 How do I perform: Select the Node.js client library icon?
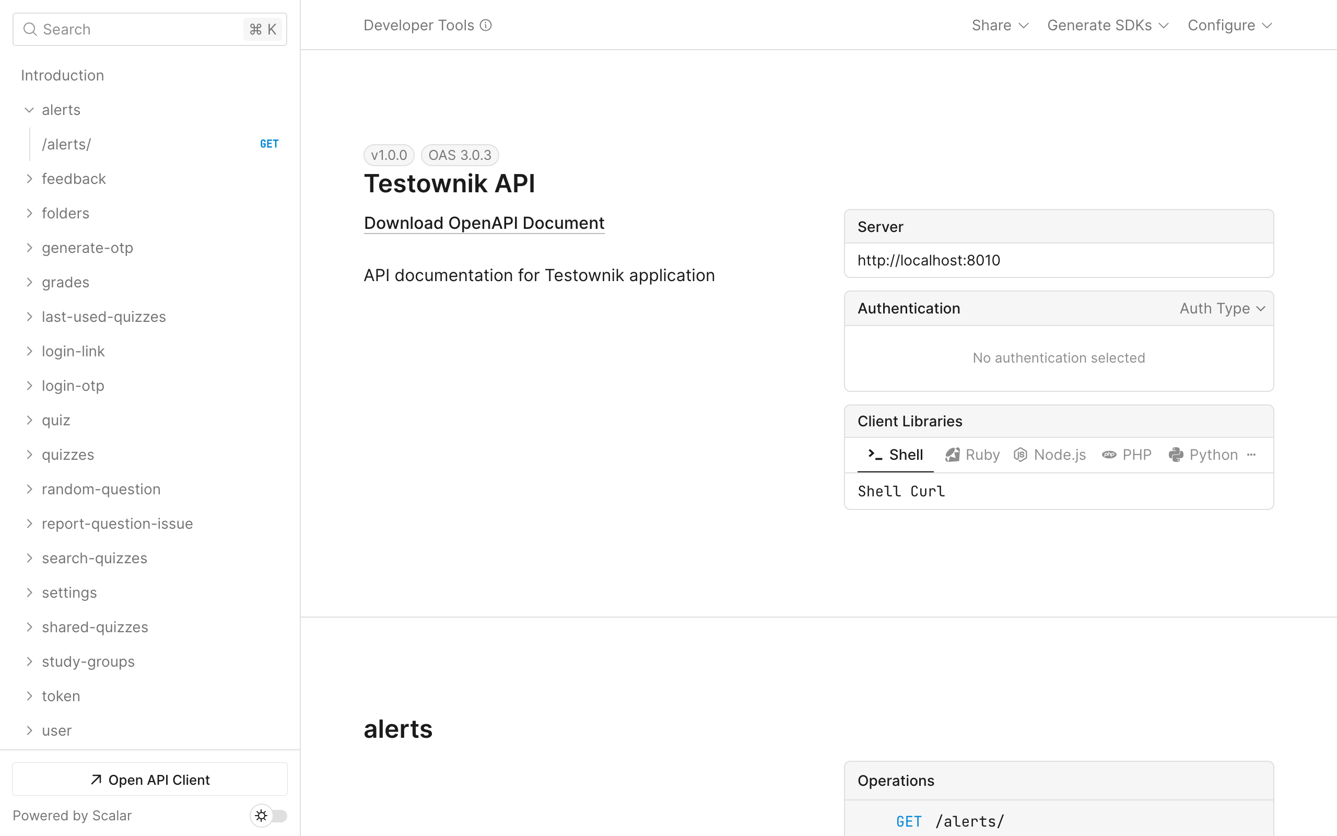click(x=1020, y=454)
